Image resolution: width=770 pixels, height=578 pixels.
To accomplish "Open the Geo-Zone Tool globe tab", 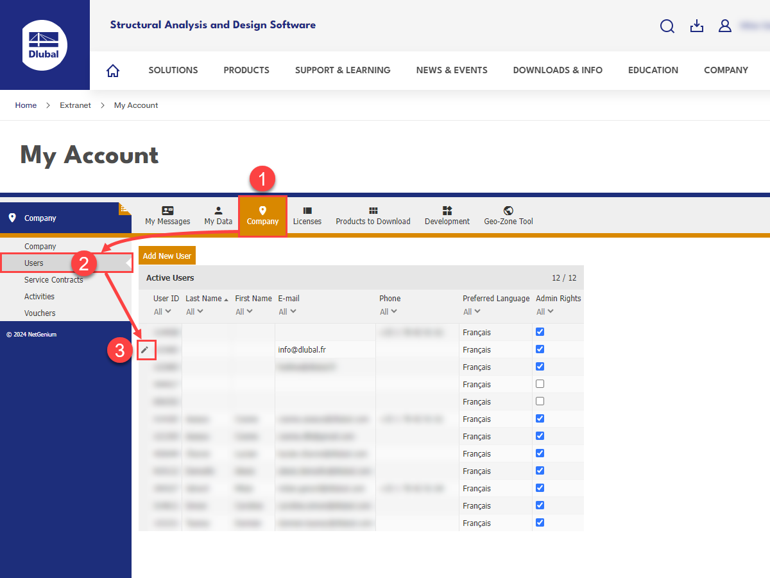I will pos(508,216).
